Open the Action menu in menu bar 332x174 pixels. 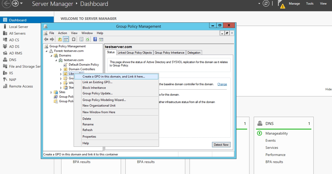point(62,33)
